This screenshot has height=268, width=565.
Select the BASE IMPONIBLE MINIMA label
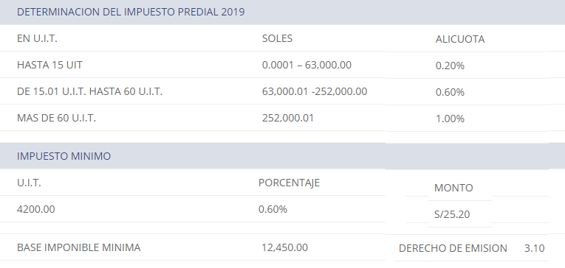click(x=78, y=247)
